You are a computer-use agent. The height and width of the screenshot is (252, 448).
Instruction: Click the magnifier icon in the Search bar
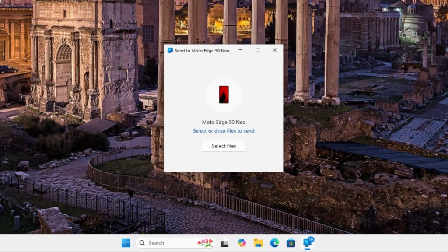pos(142,243)
